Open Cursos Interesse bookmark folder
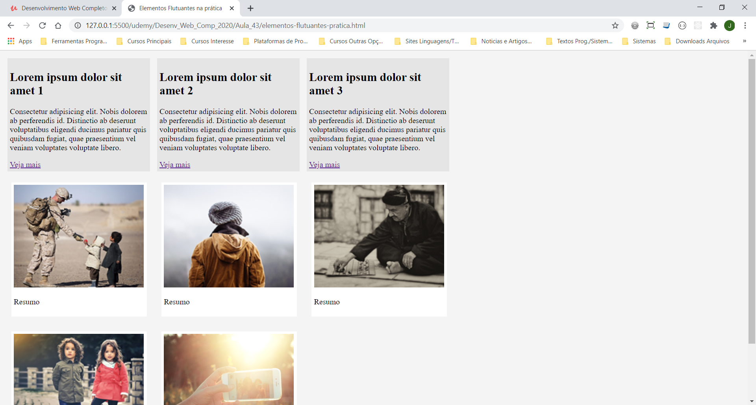 [207, 41]
